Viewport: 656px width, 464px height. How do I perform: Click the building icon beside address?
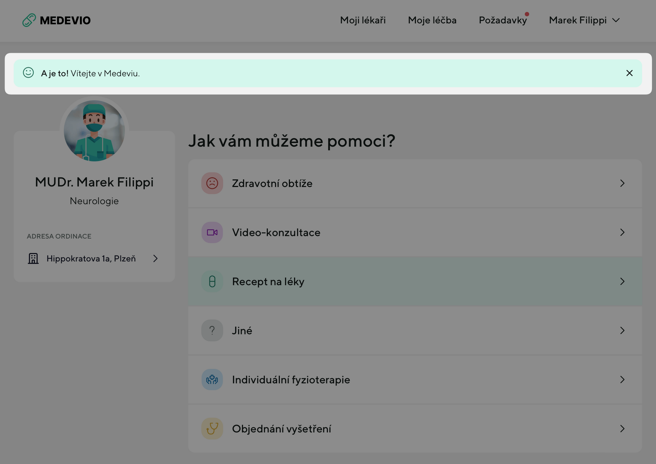(x=33, y=259)
